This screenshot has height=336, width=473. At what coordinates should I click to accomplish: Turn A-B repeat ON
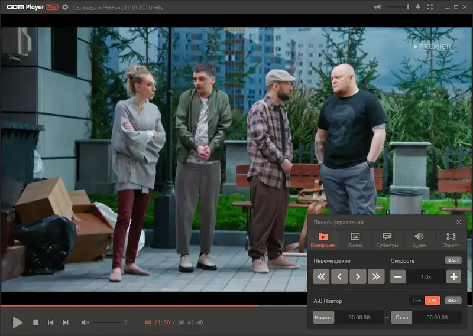pos(432,301)
